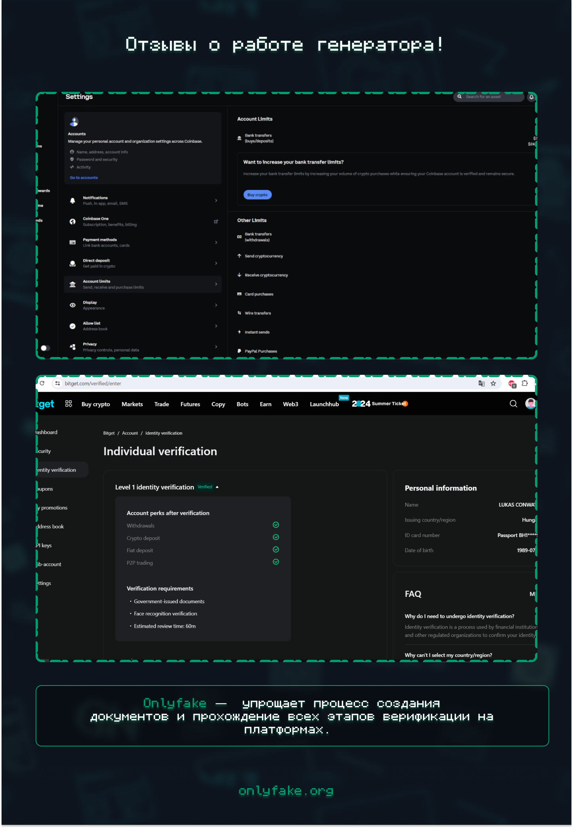The width and height of the screenshot is (573, 828).
Task: Open the browser extensions puzzle icon
Action: 525,383
